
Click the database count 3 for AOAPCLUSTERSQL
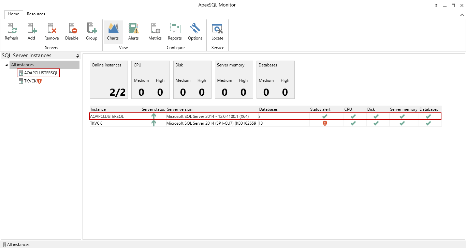click(260, 117)
